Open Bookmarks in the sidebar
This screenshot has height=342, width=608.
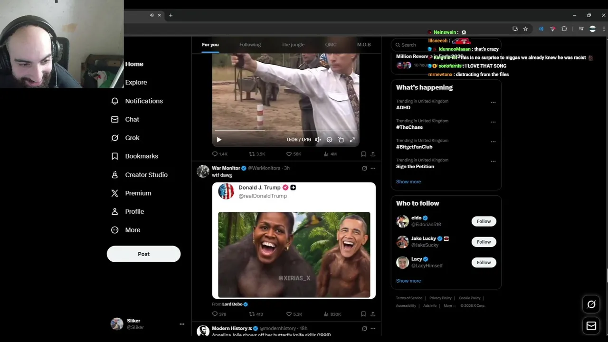(x=134, y=156)
